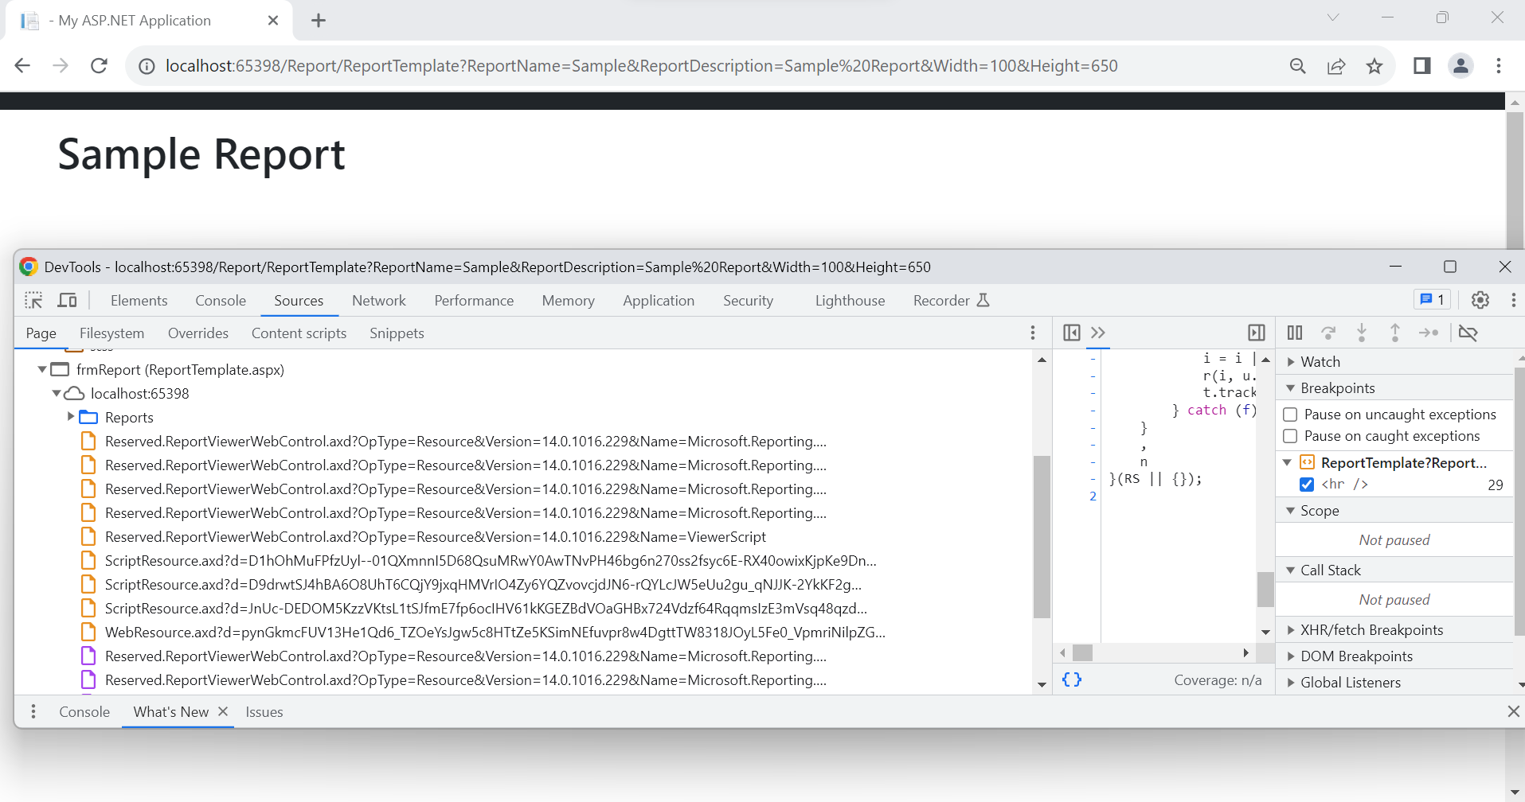Open the DevTools customize menu (three dots)
Screen dimensions: 1525x802
pos(1513,300)
